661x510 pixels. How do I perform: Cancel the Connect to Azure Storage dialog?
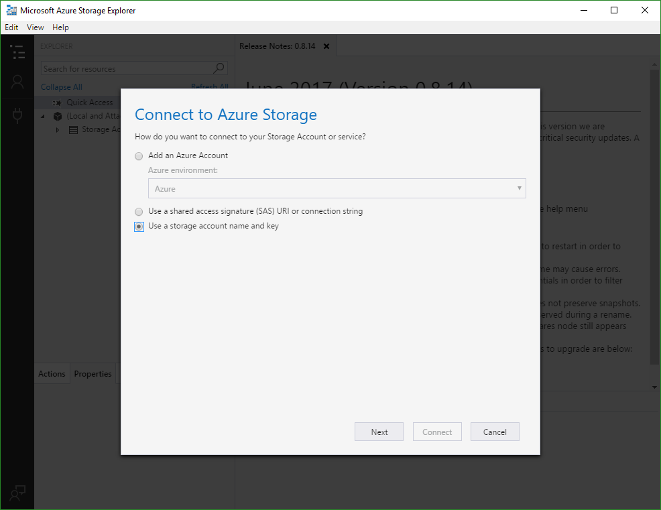point(495,432)
